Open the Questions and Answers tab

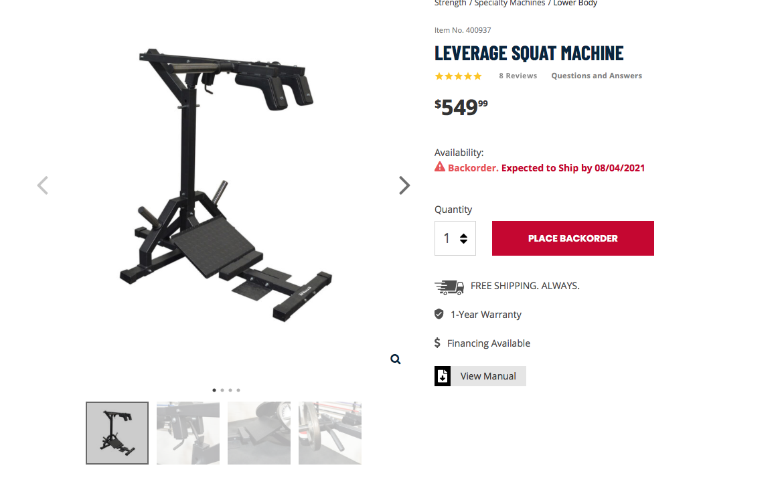[x=597, y=76]
